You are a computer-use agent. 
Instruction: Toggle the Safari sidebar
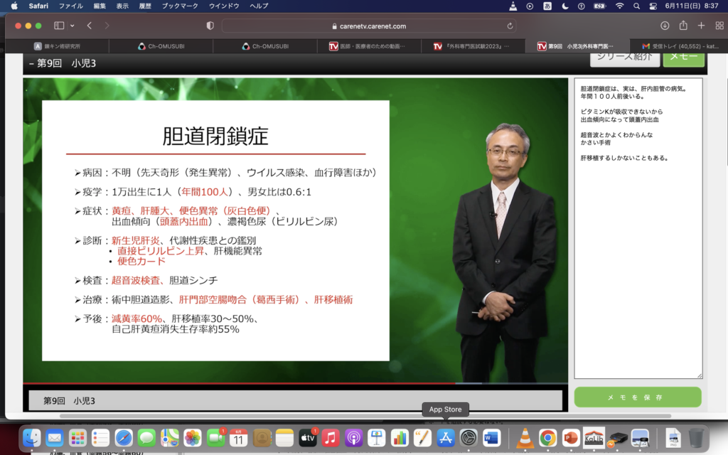click(58, 26)
